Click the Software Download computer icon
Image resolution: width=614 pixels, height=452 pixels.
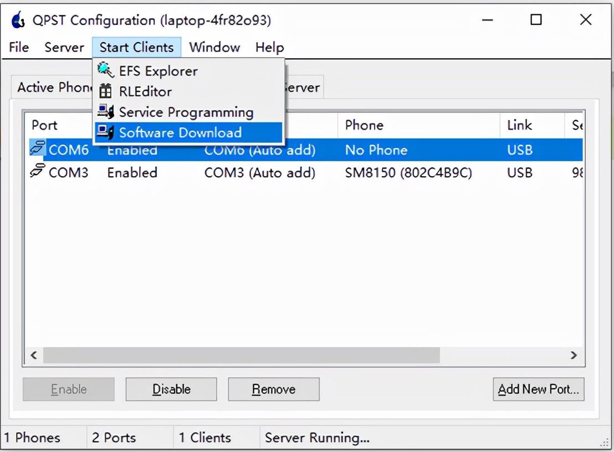tap(105, 132)
